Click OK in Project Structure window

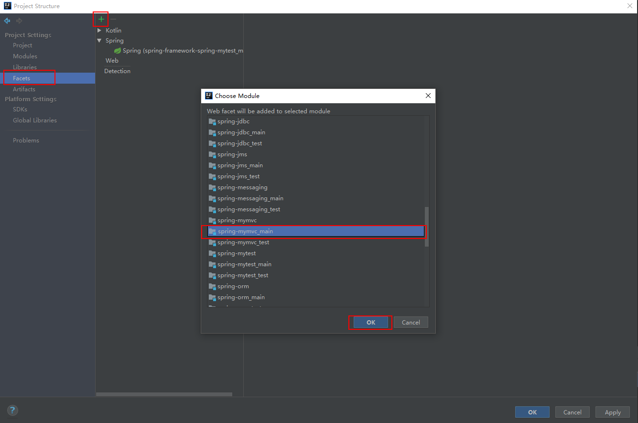pyautogui.click(x=532, y=412)
